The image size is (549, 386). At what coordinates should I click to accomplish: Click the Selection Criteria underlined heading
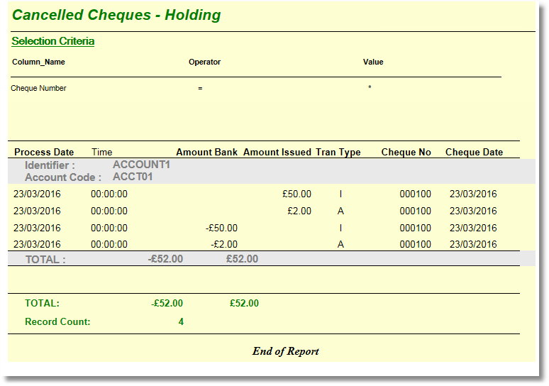pyautogui.click(x=53, y=41)
